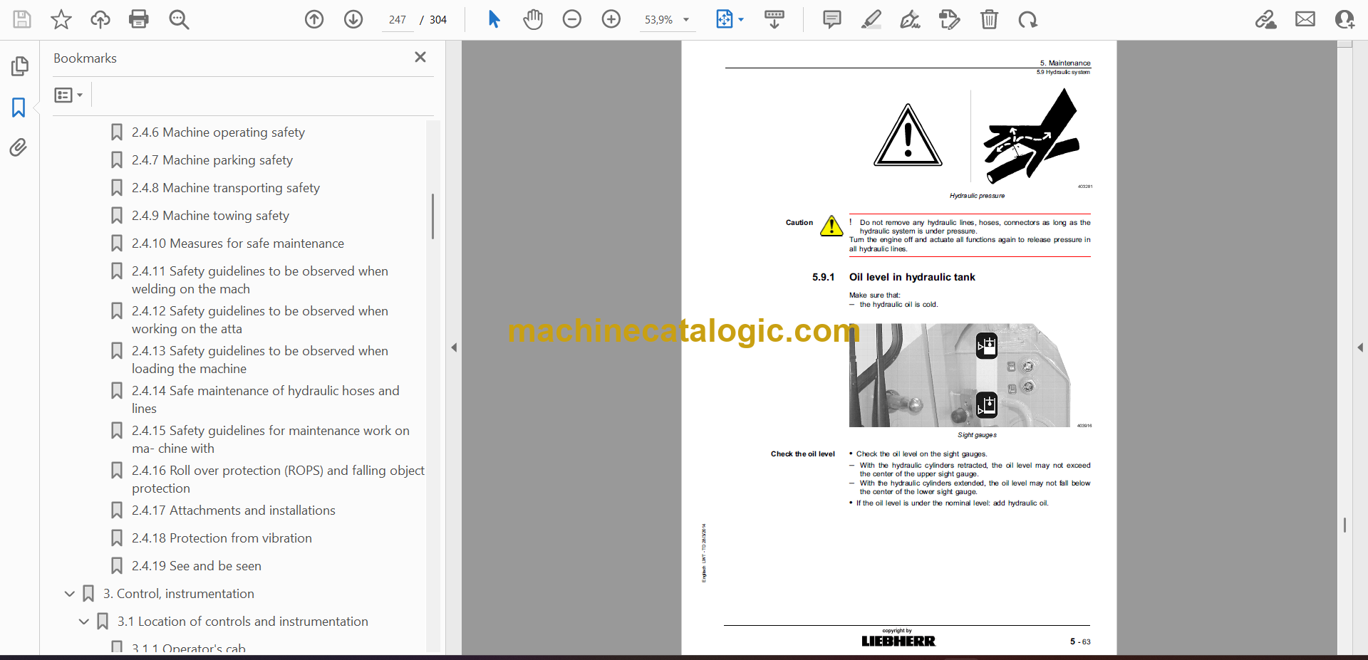The height and width of the screenshot is (660, 1368).
Task: Open bookmark 2.4.19 See and be seen
Action: click(x=197, y=566)
